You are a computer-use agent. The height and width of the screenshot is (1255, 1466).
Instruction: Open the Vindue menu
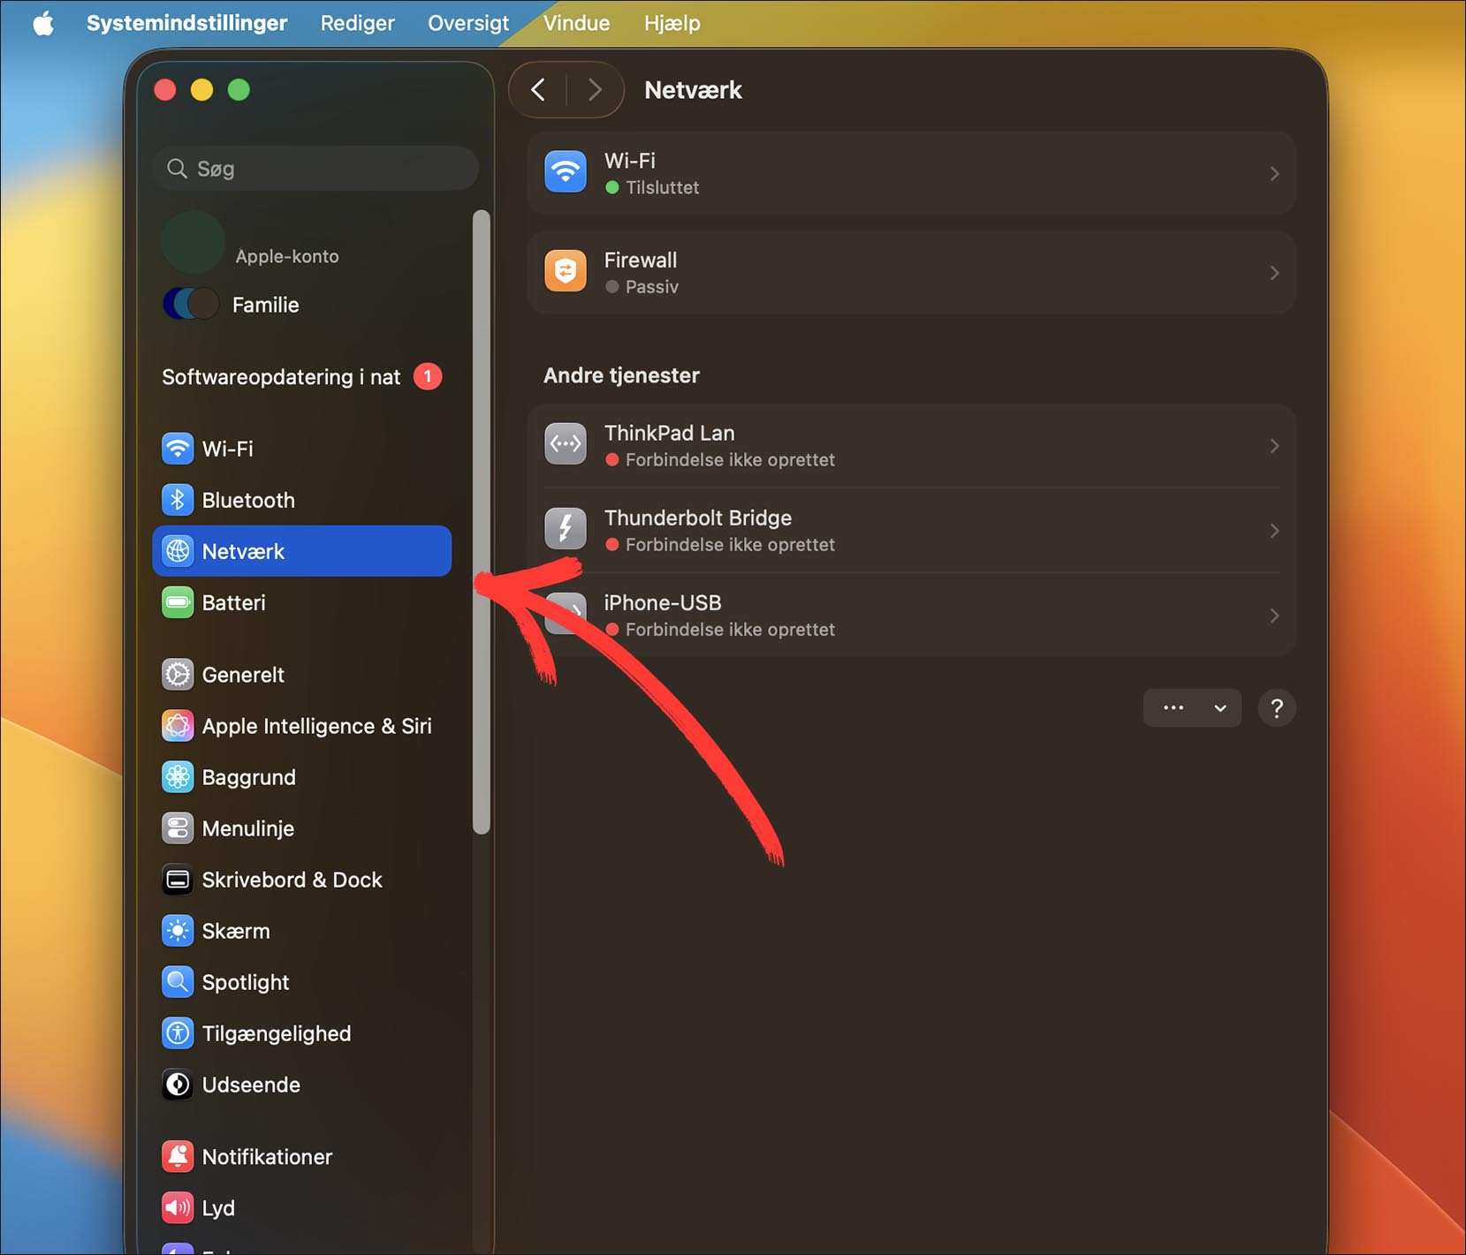pos(576,23)
